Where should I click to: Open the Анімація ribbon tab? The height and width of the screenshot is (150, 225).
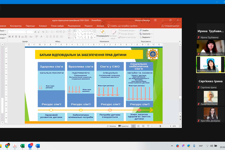coord(43,26)
